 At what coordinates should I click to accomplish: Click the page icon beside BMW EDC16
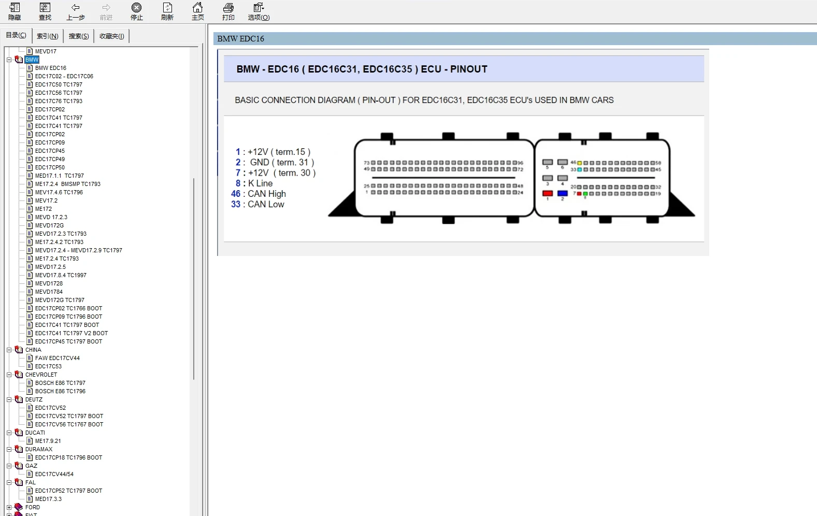point(30,68)
